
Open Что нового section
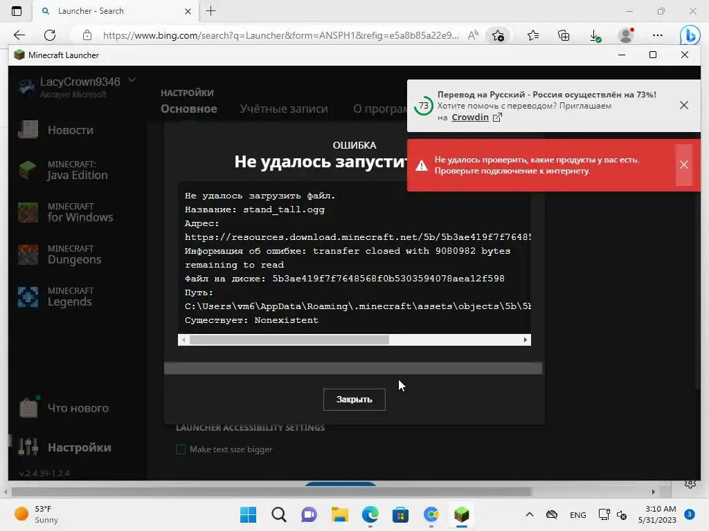coord(63,408)
